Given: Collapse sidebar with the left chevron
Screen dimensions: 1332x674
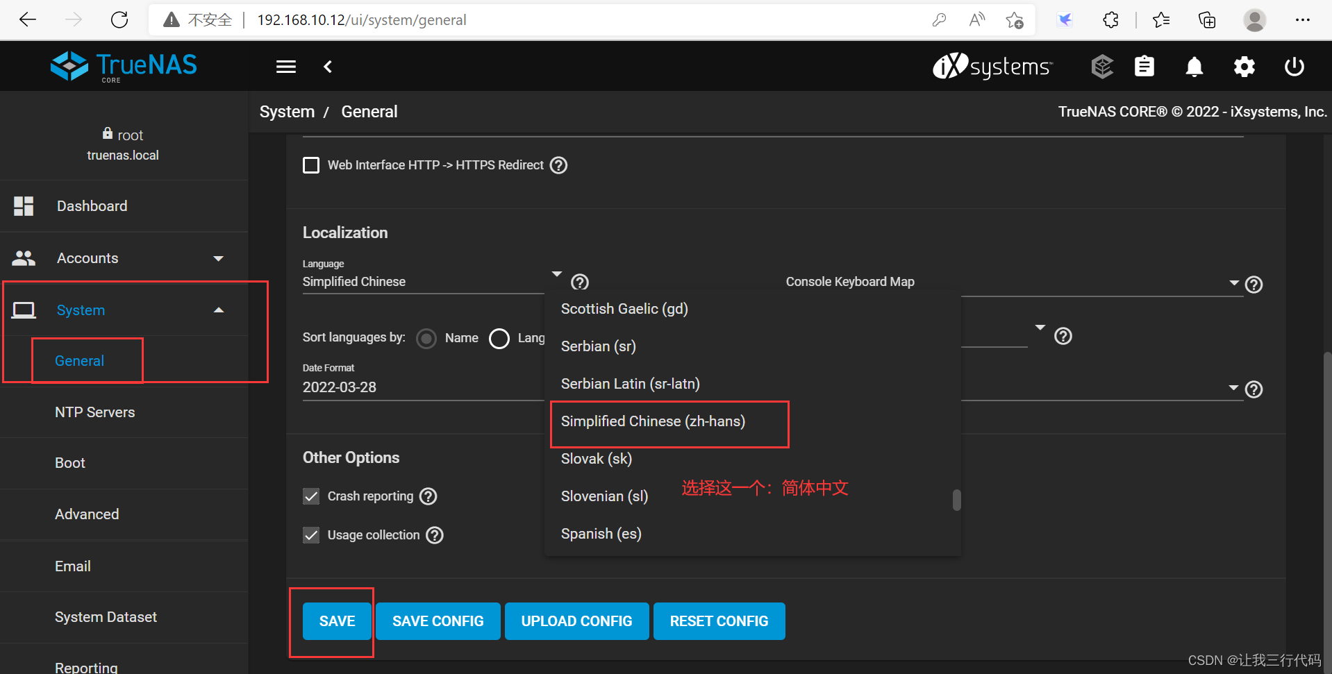Looking at the screenshot, I should 328,67.
